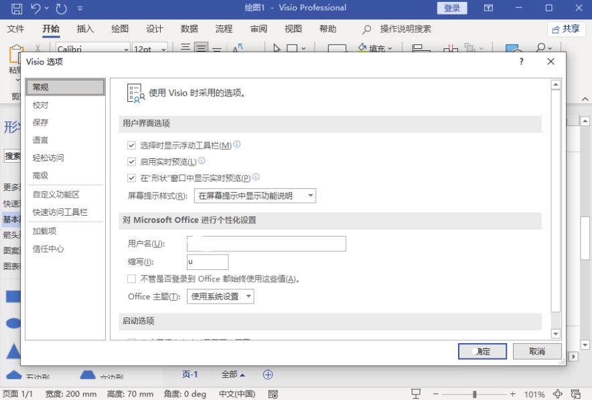Select 信任中心 in options list

(66, 249)
